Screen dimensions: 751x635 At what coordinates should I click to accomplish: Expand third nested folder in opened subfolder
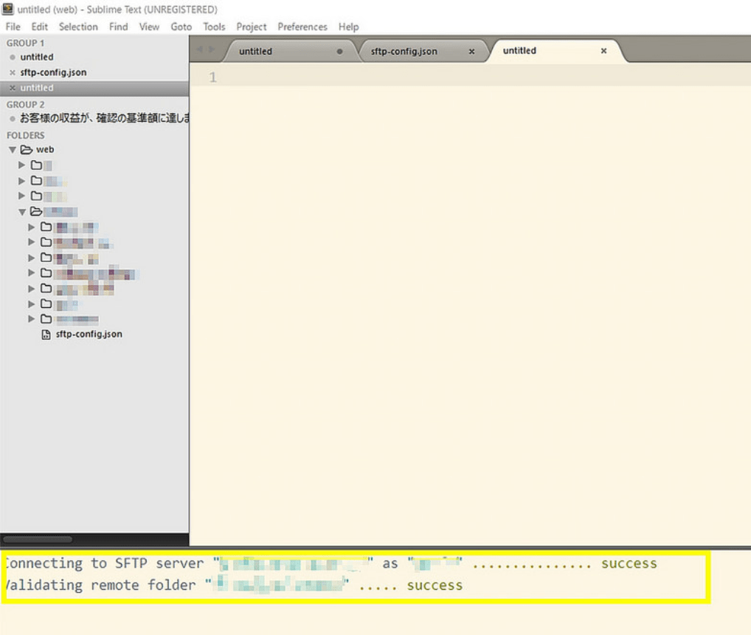pyautogui.click(x=32, y=258)
